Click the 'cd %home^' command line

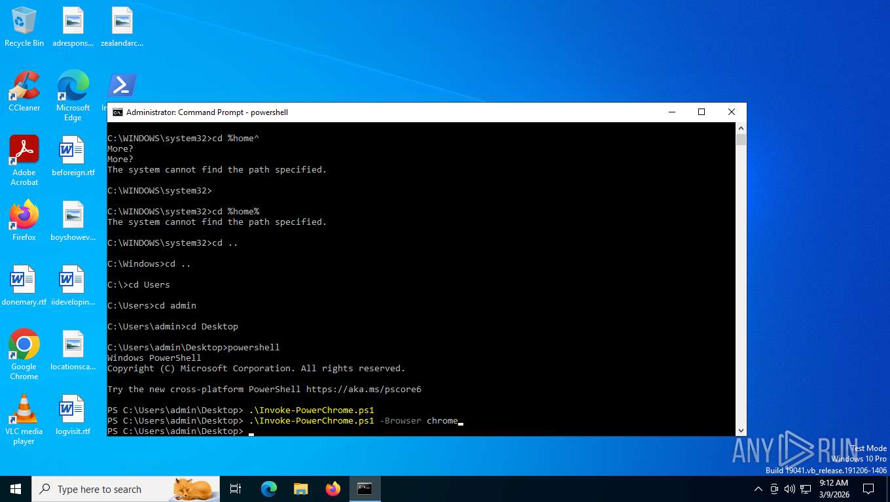tap(184, 139)
